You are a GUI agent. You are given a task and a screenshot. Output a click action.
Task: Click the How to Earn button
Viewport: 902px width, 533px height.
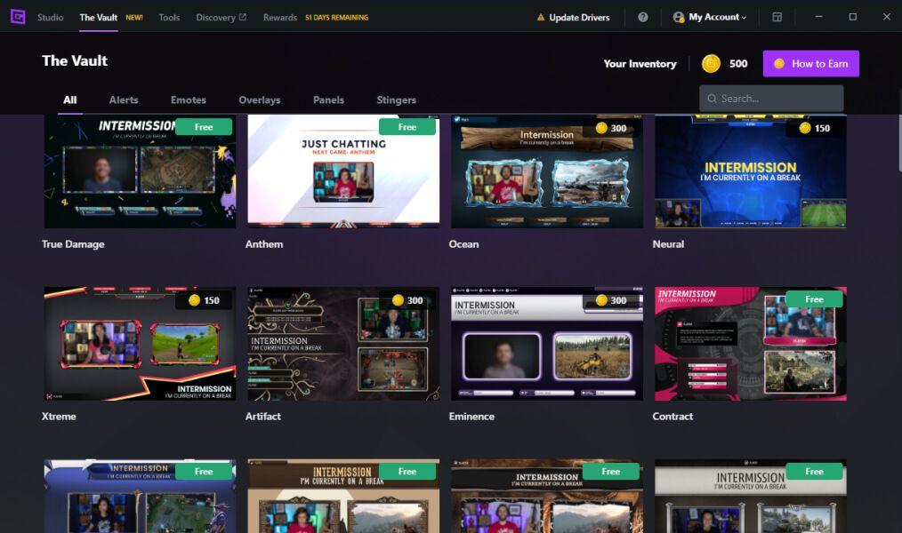(x=811, y=64)
